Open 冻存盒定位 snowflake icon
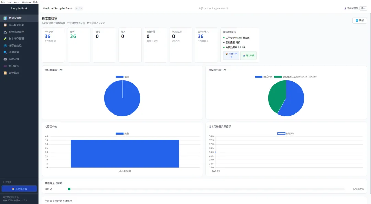This screenshot has height=204, width=371. (x=5, y=46)
